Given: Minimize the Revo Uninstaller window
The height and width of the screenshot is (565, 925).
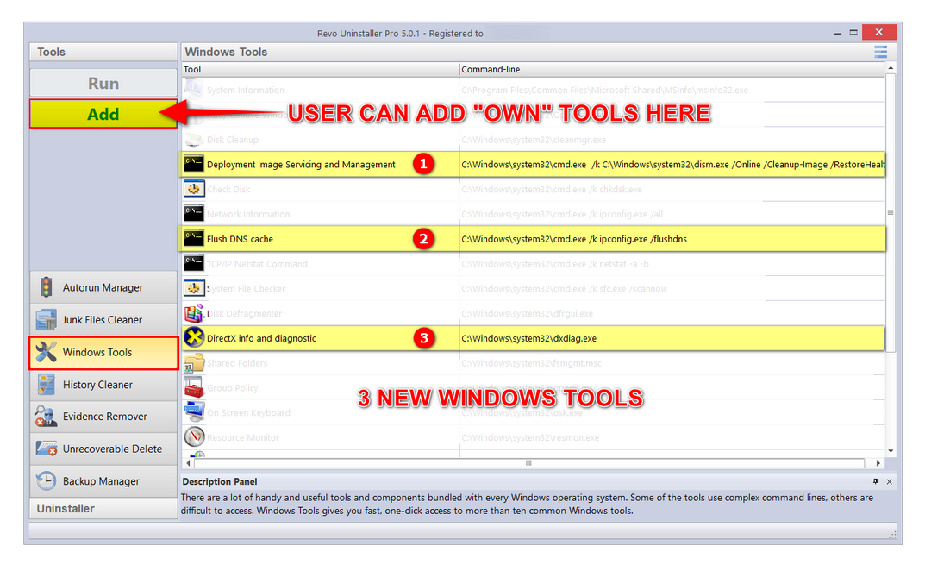Looking at the screenshot, I should pos(838,33).
